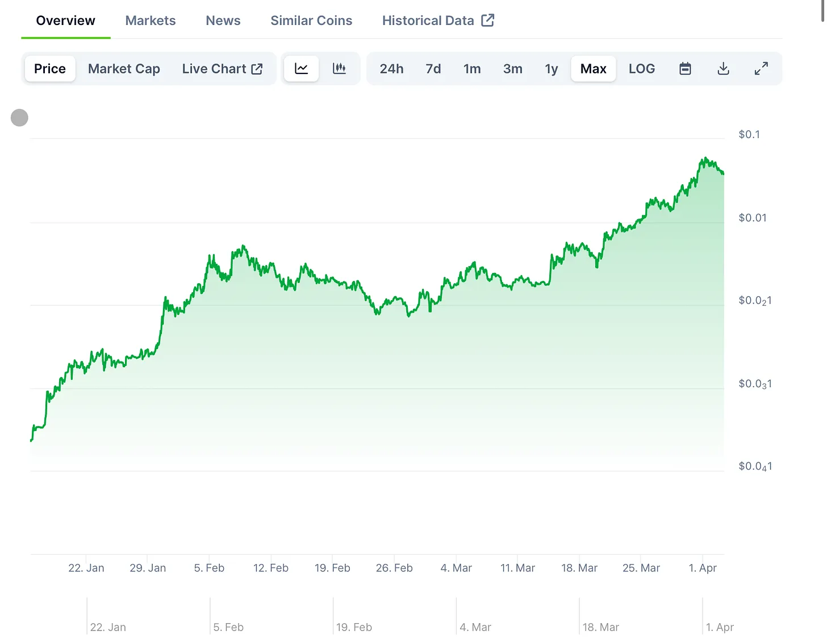Set chart range to 7d

(433, 69)
